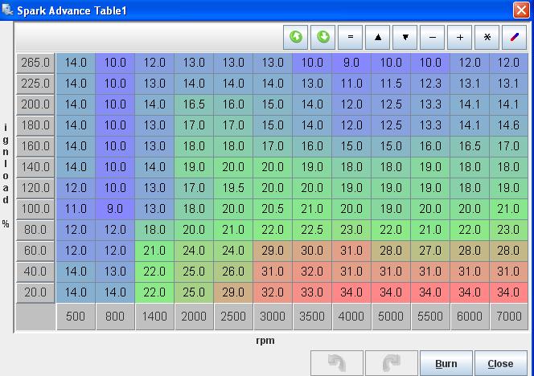
Task: Select 11.0 cell in 100.0 row, 500 column
Action: (76, 209)
